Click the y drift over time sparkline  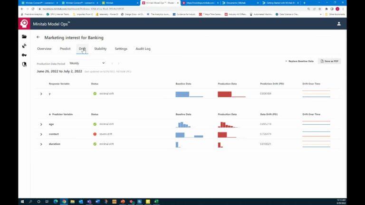tap(316, 93)
